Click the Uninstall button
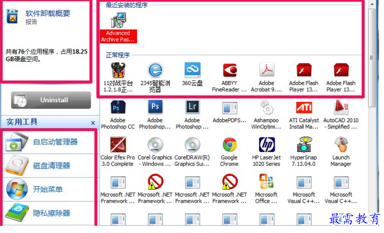This screenshot has width=384, height=233. coord(51,100)
